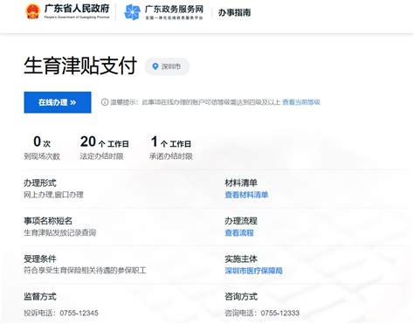Click the blue 在线办理 button

click(x=58, y=102)
